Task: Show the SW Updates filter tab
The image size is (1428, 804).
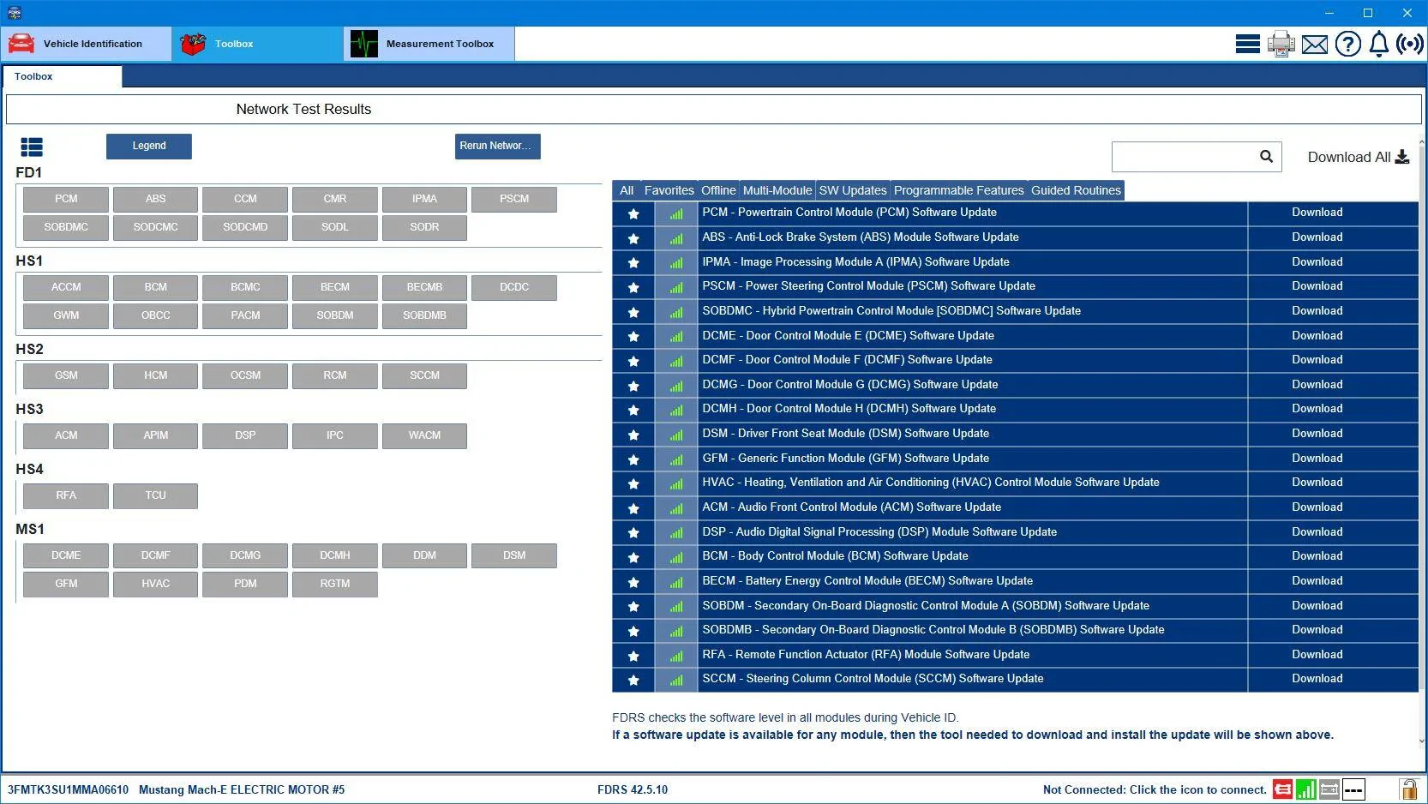Action: (x=853, y=190)
